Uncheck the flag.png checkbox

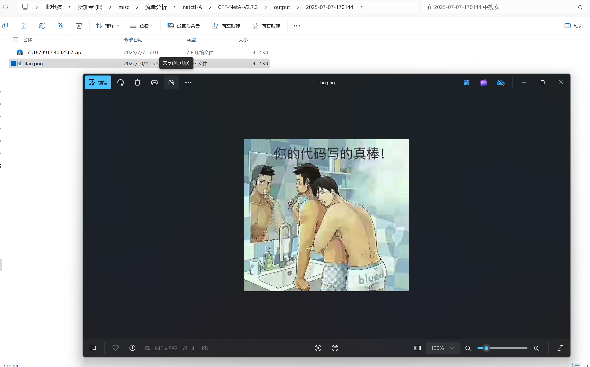[13, 63]
